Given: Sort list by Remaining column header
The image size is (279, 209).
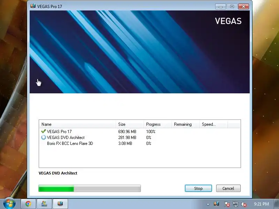Looking at the screenshot, I should (x=186, y=124).
